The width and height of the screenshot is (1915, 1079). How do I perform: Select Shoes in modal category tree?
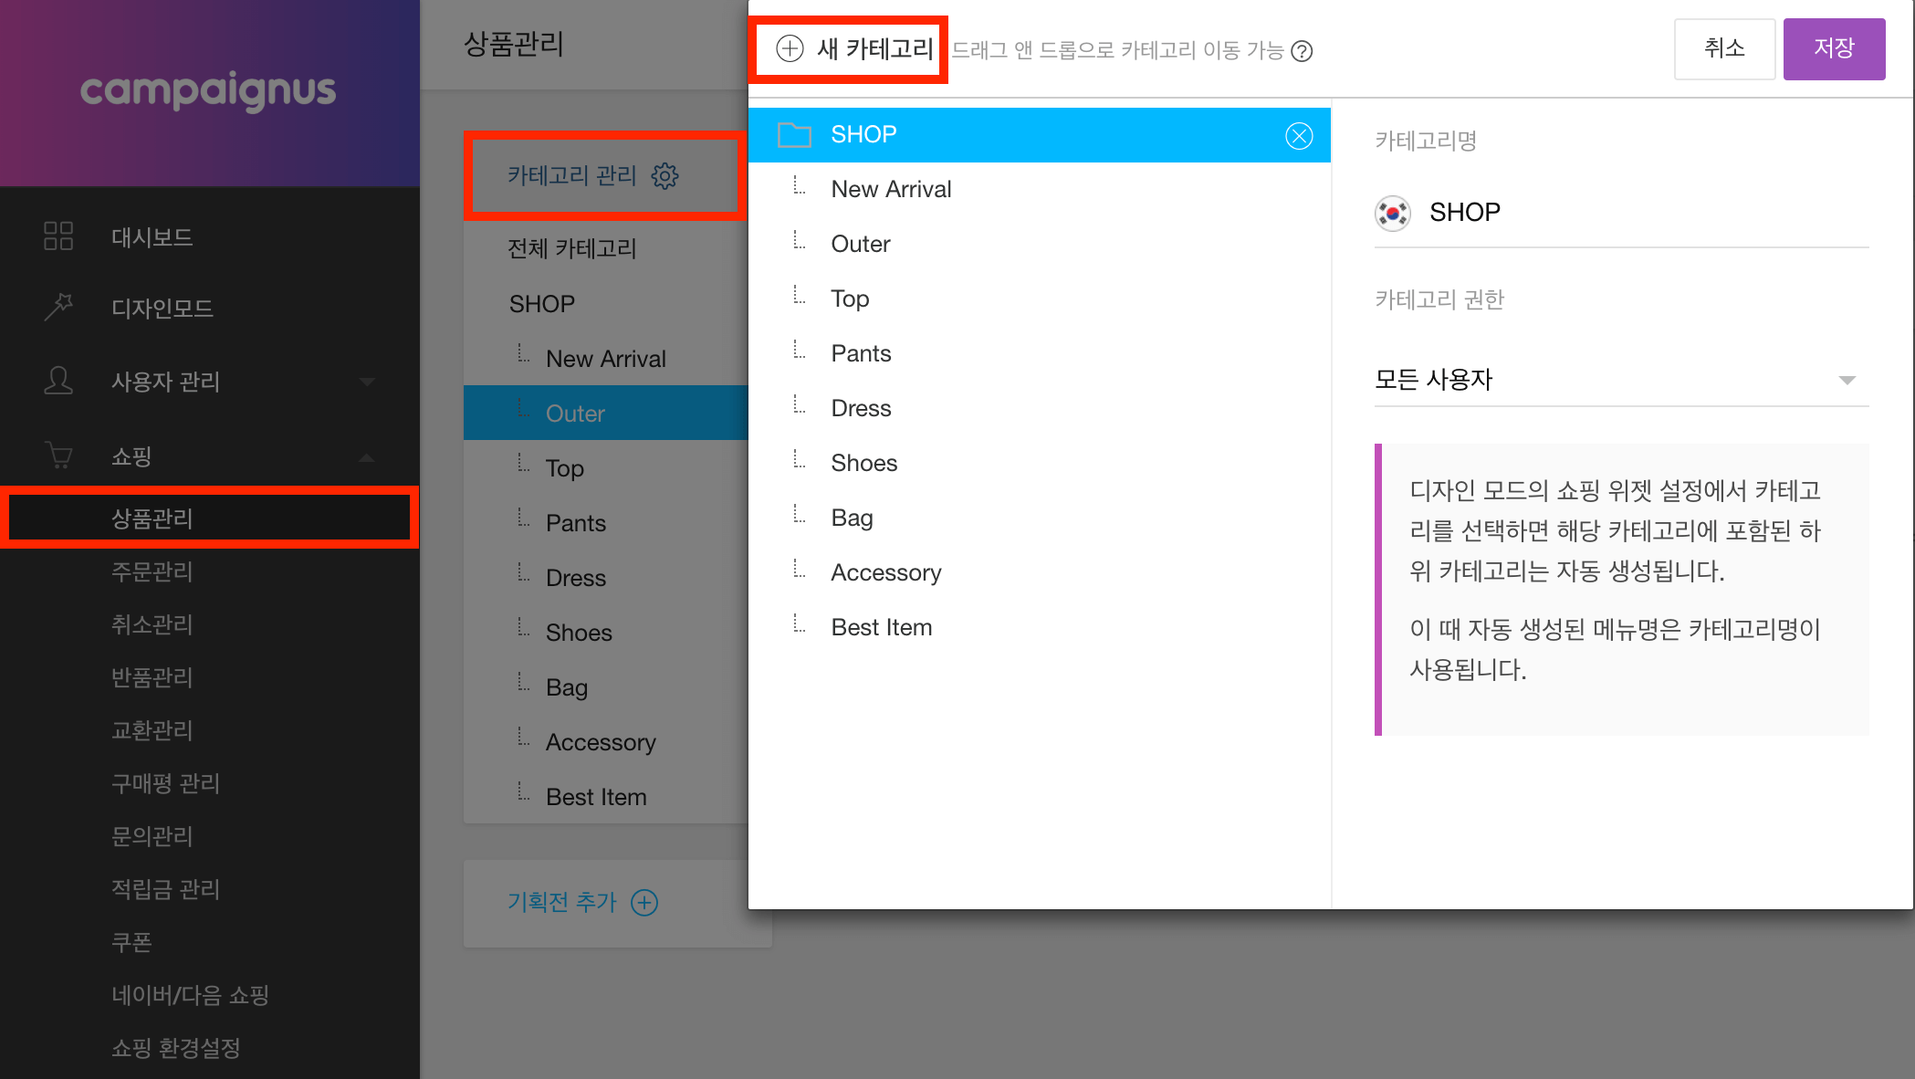(x=1039, y=463)
